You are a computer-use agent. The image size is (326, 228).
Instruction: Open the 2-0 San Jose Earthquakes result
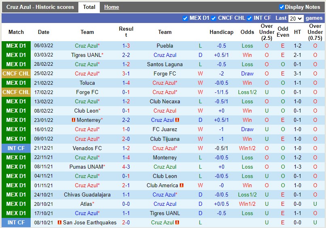tap(126, 222)
